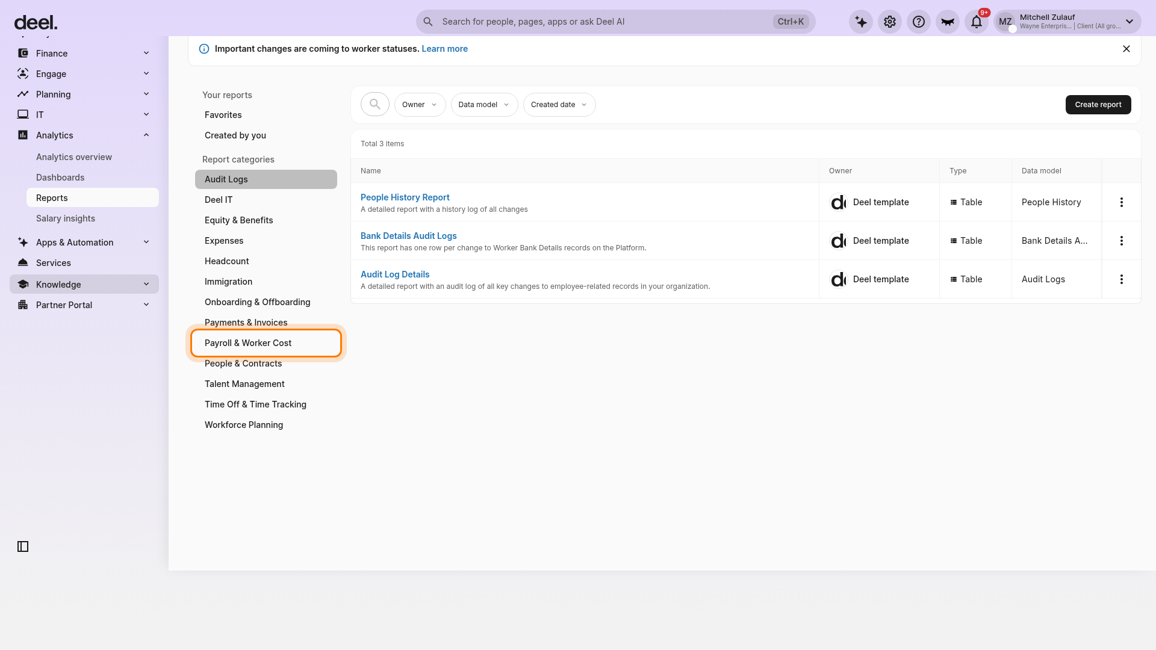The height and width of the screenshot is (650, 1156).
Task: Select the Deel IT category
Action: (266, 200)
